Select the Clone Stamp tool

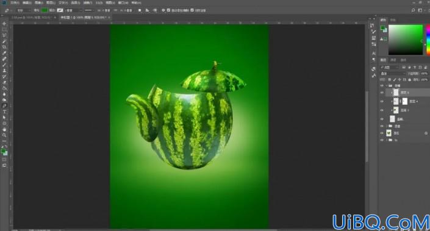tap(4, 71)
